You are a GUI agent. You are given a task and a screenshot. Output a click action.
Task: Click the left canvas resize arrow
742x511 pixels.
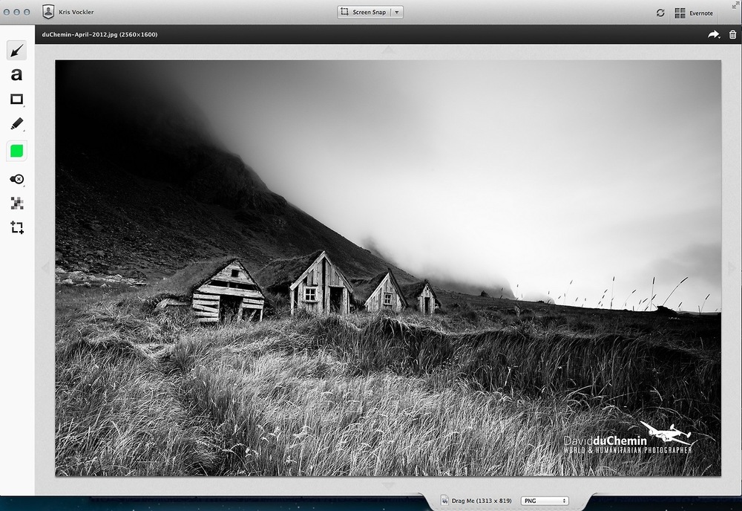45,267
